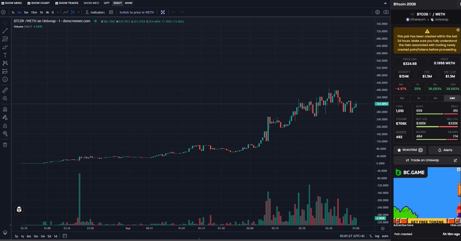Image resolution: width=461 pixels, height=241 pixels.
Task: Toggle log scale mode
Action: [377, 236]
